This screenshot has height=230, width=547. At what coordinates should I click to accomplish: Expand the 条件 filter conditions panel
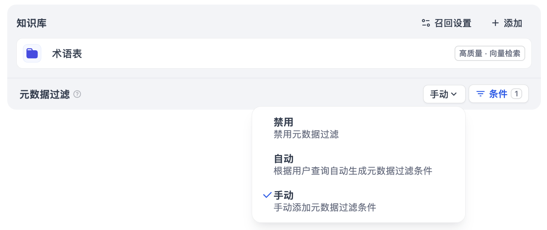tap(498, 94)
